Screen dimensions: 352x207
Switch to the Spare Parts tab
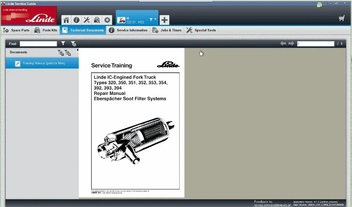(x=16, y=30)
